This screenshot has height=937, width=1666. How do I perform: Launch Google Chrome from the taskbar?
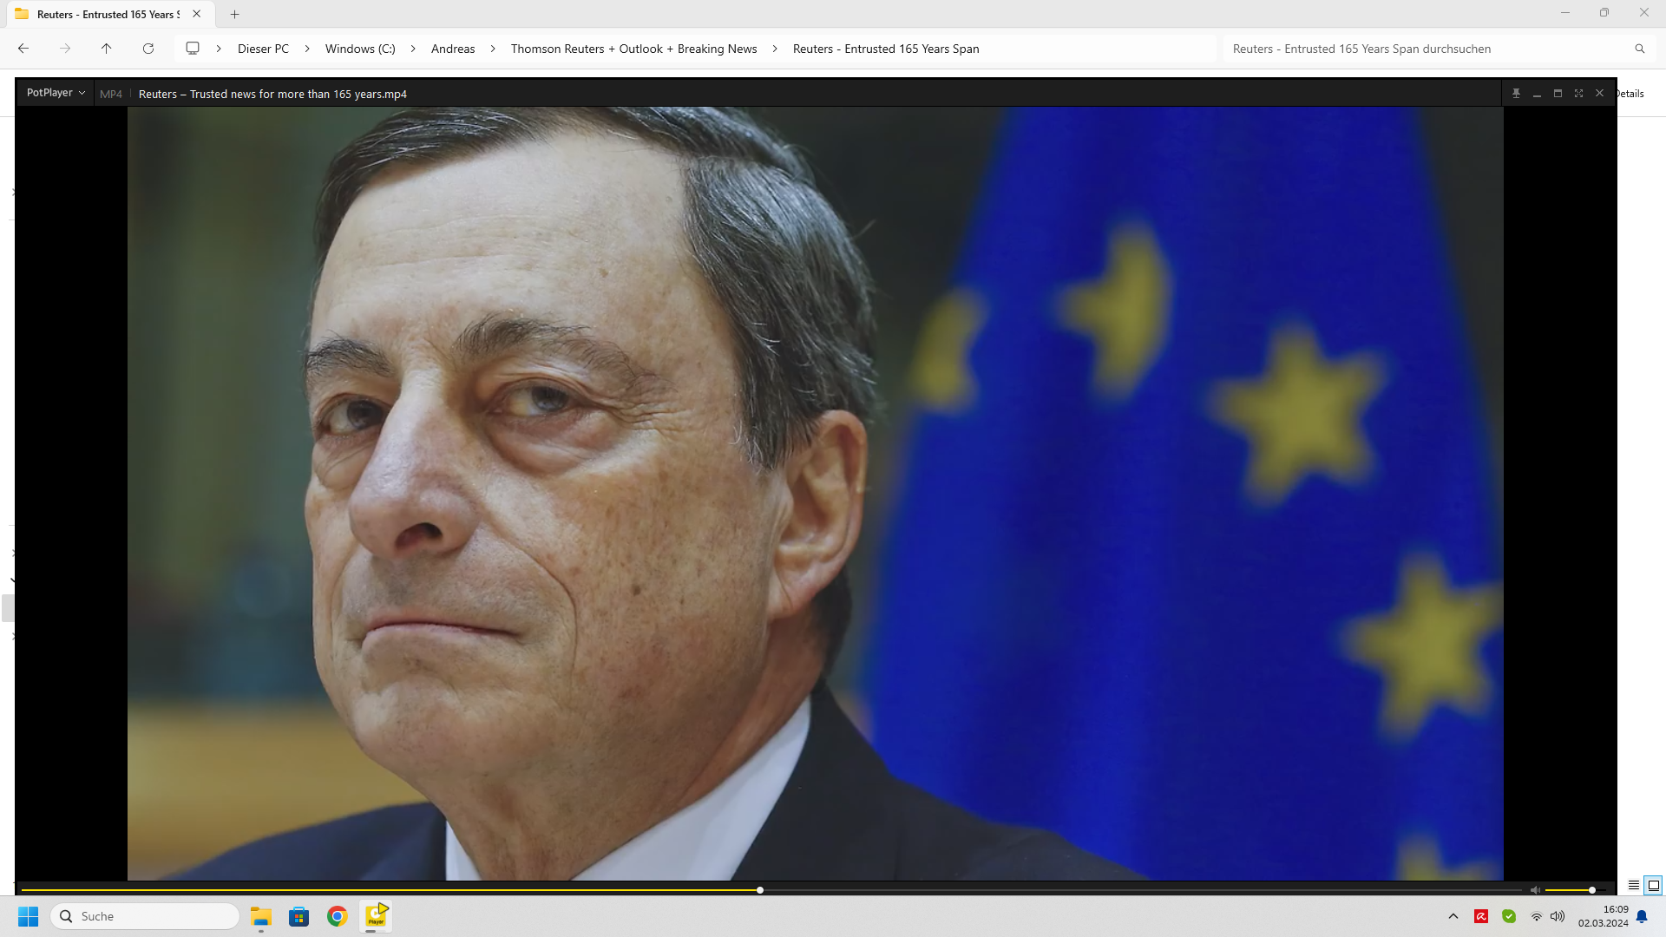coord(338,916)
